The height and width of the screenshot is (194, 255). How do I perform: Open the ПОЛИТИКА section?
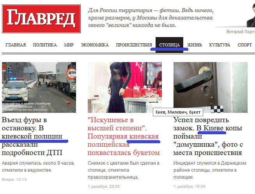tap(45, 45)
